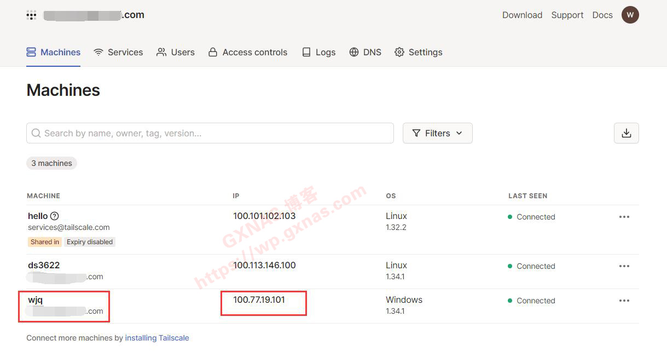Focus the machine search field
The image size is (667, 363).
click(210, 133)
